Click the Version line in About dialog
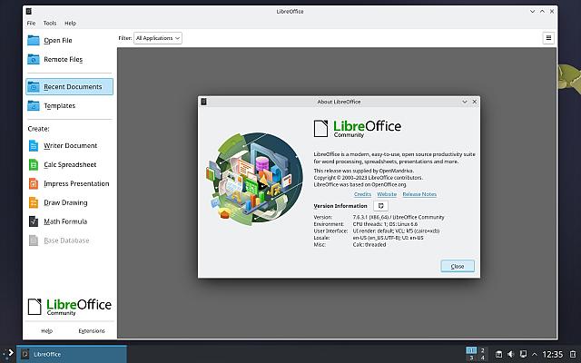This screenshot has height=363, width=581. pyautogui.click(x=379, y=217)
